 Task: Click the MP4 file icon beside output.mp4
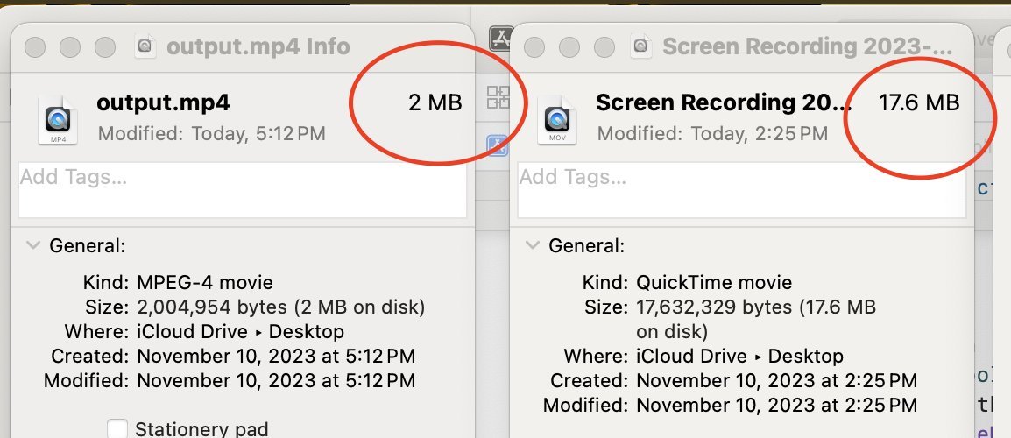(58, 119)
